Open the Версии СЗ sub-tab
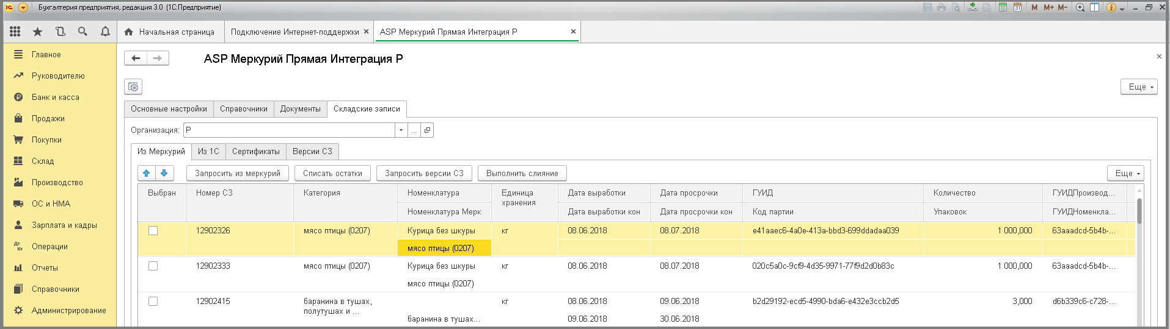 click(x=312, y=151)
